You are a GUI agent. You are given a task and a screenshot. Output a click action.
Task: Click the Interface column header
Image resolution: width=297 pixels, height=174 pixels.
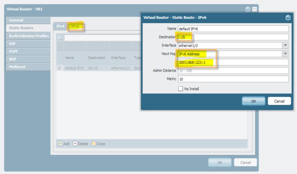click(121, 58)
